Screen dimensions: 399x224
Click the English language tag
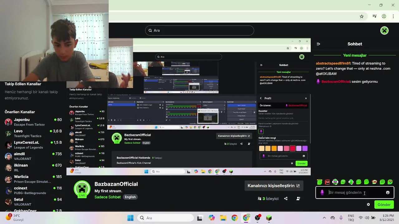pos(130,197)
